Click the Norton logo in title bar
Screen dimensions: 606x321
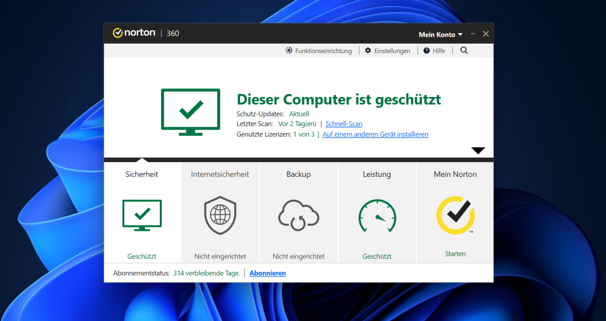coord(134,33)
